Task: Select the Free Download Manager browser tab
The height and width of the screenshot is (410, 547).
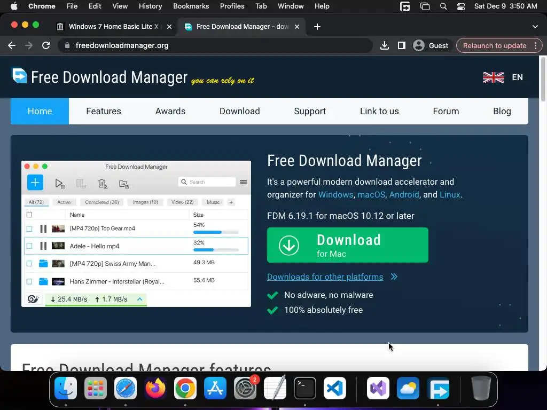Action: click(242, 27)
